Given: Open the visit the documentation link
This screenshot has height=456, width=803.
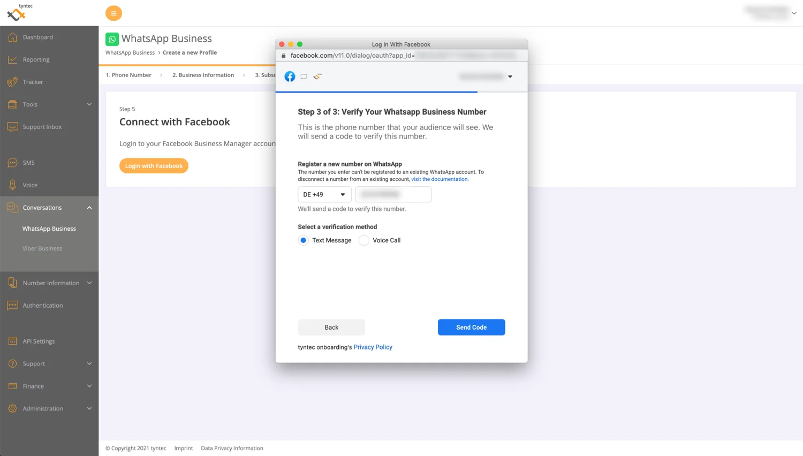Looking at the screenshot, I should coord(439,179).
